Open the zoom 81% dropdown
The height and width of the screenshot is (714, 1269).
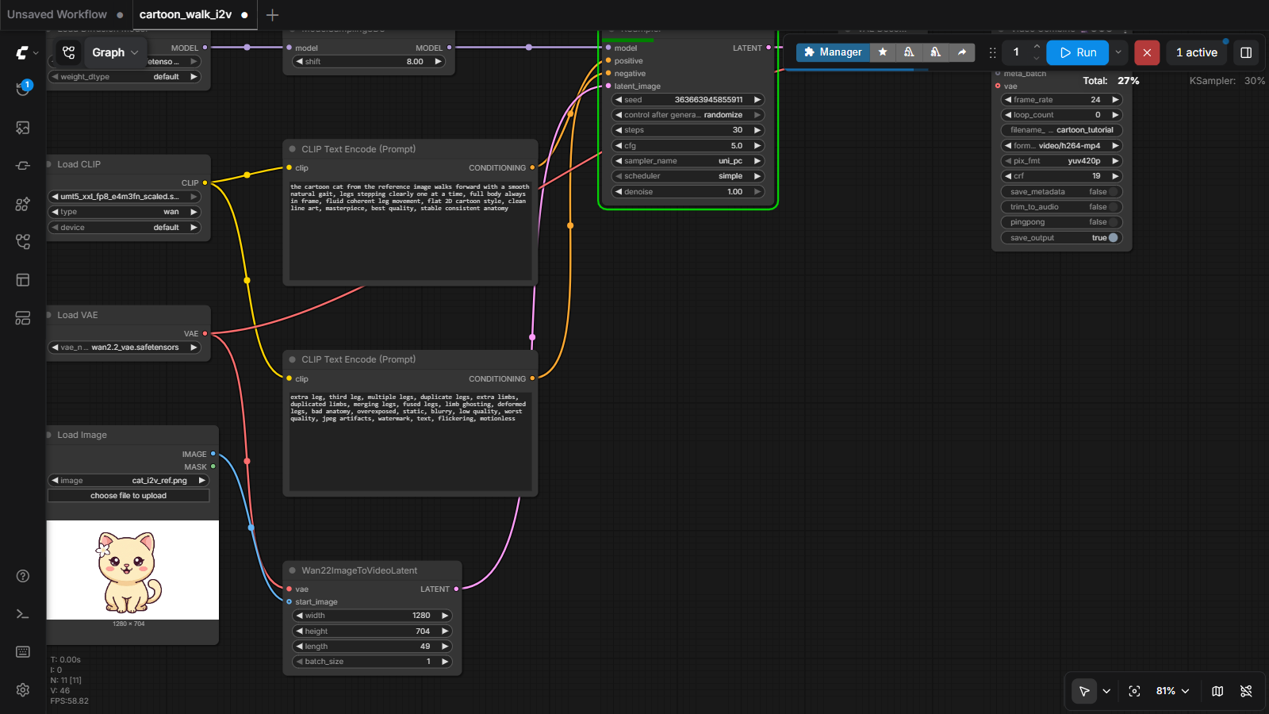coord(1173,691)
